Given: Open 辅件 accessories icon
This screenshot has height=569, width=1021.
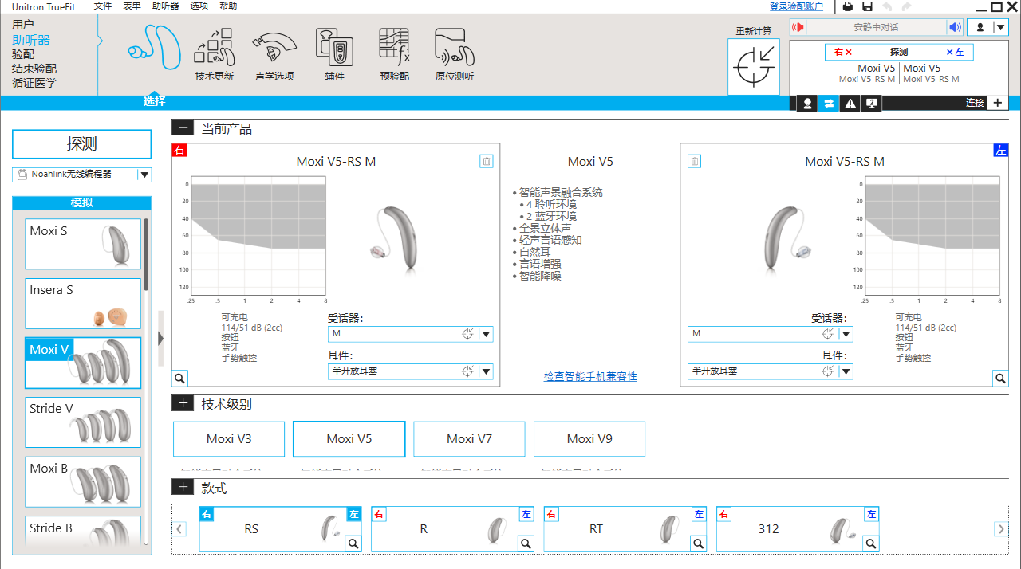Looking at the screenshot, I should click(334, 56).
